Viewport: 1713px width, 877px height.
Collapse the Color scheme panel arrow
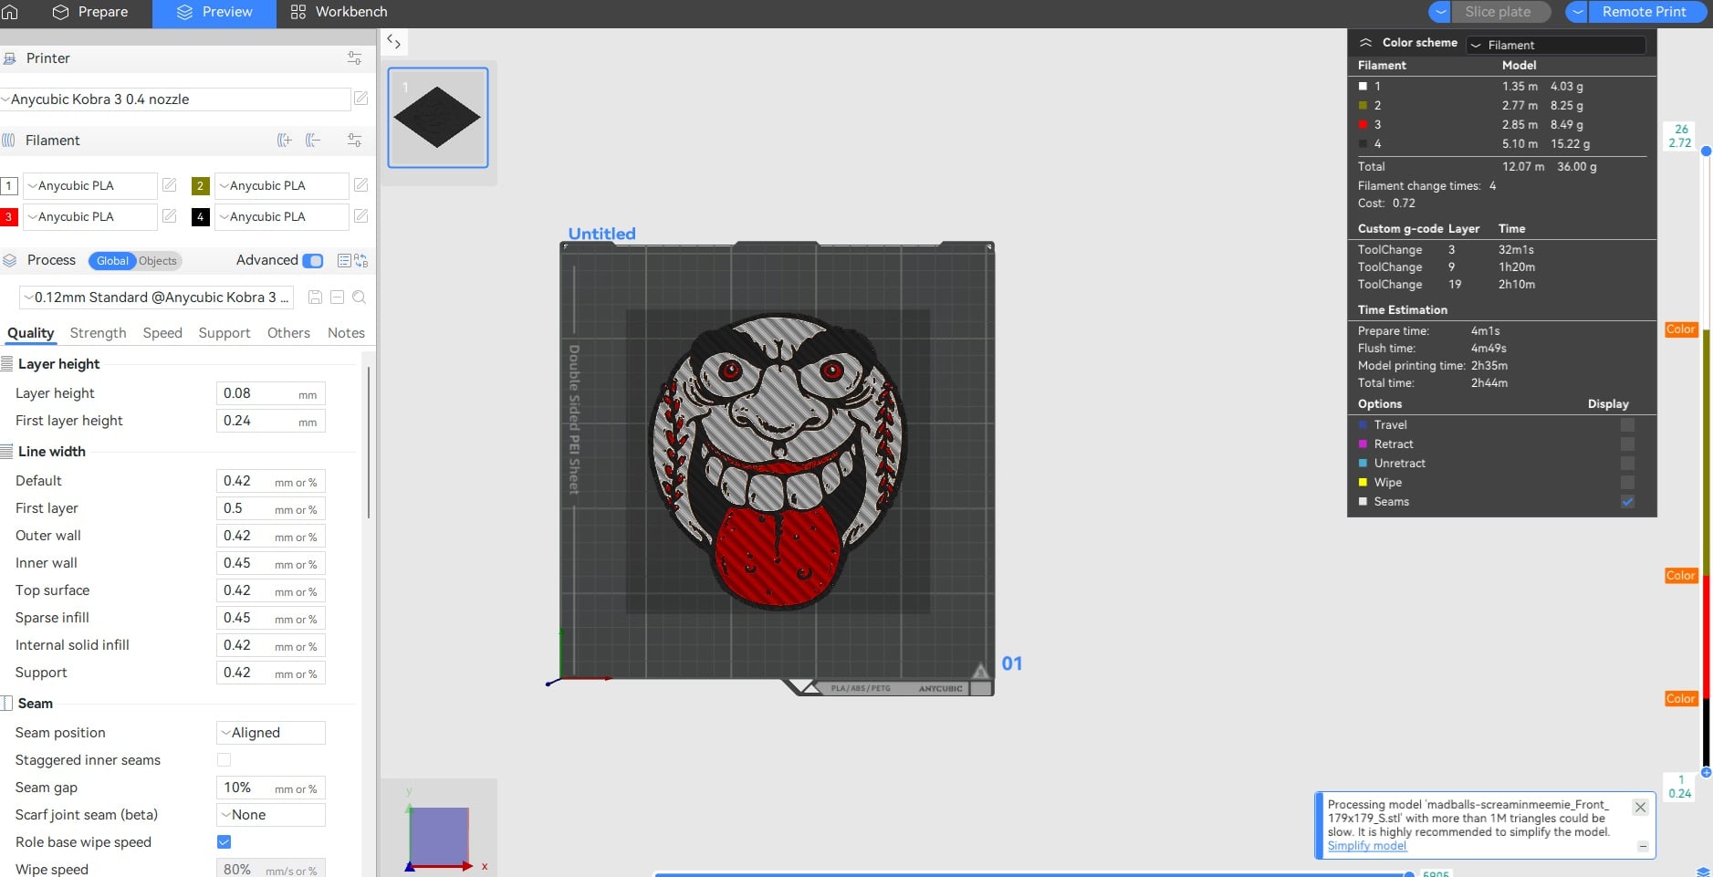[x=1365, y=43]
